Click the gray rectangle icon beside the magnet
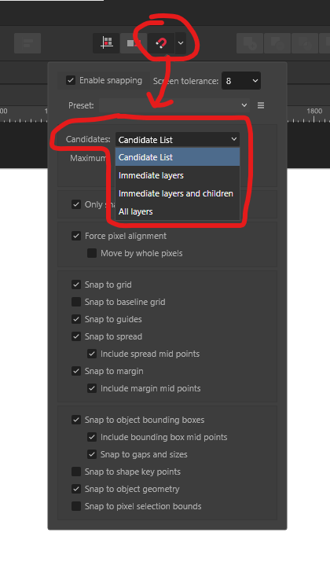Viewport: 330px width, 580px height. (134, 43)
